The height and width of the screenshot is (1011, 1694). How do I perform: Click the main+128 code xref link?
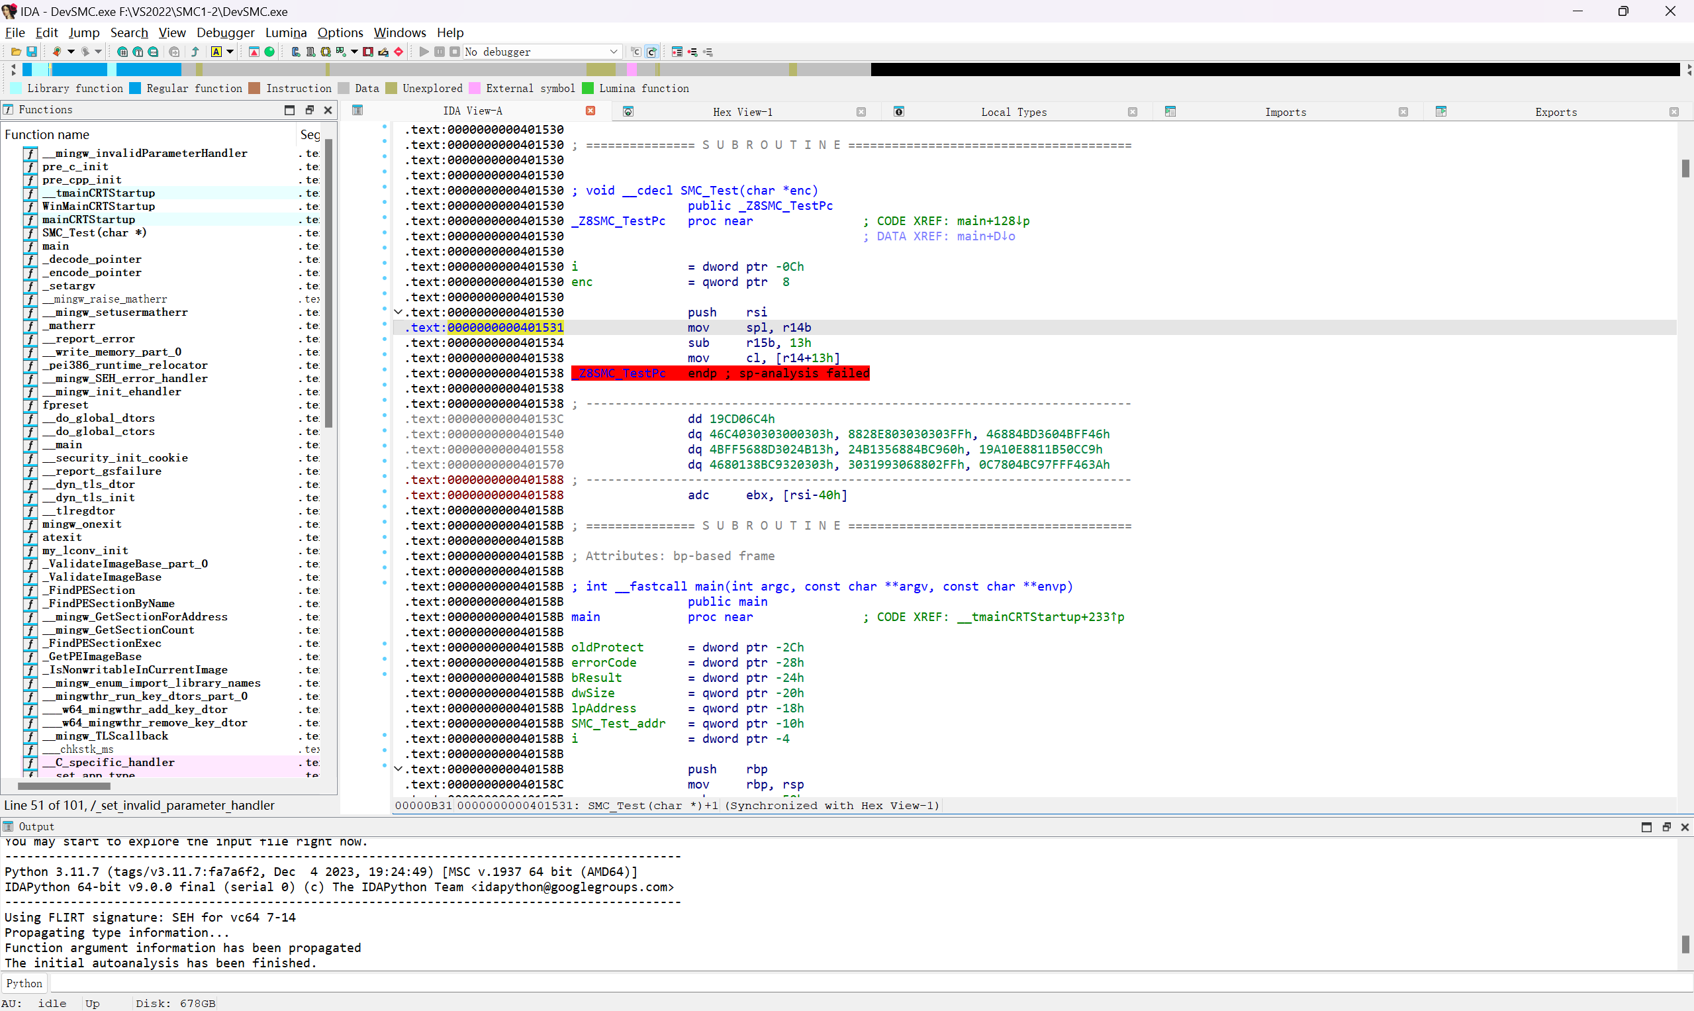point(992,220)
